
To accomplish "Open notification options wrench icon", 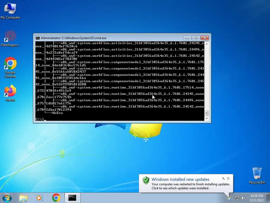I will click(223, 178).
